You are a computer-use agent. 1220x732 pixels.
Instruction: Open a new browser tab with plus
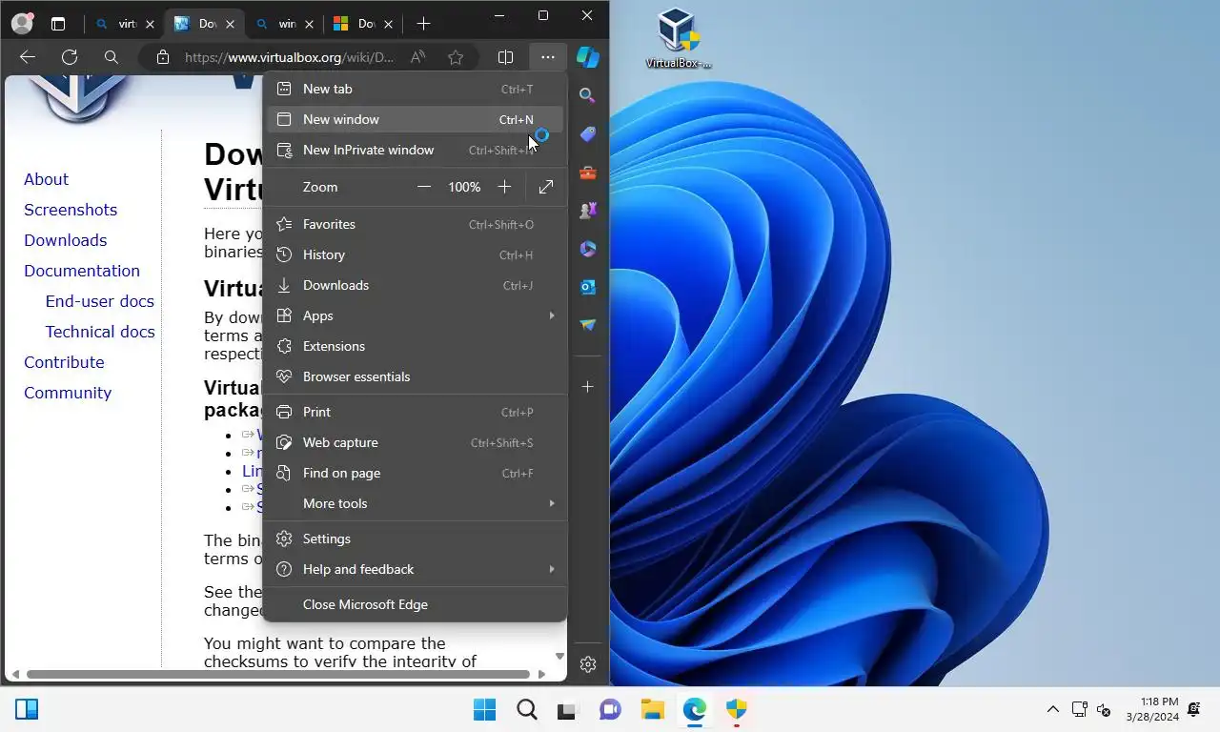(423, 24)
